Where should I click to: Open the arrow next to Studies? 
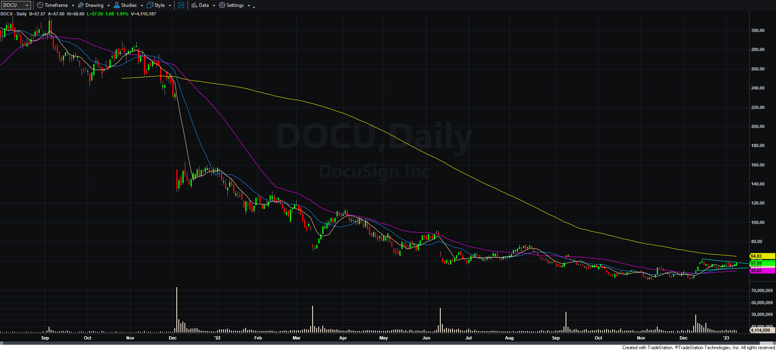tap(142, 6)
